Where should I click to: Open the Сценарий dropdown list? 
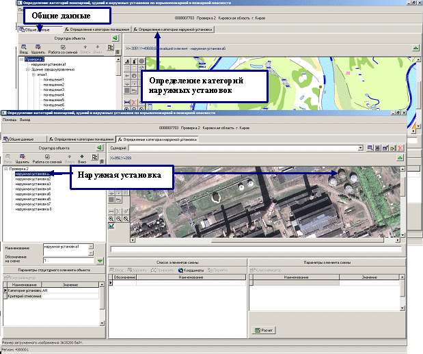pos(360,148)
